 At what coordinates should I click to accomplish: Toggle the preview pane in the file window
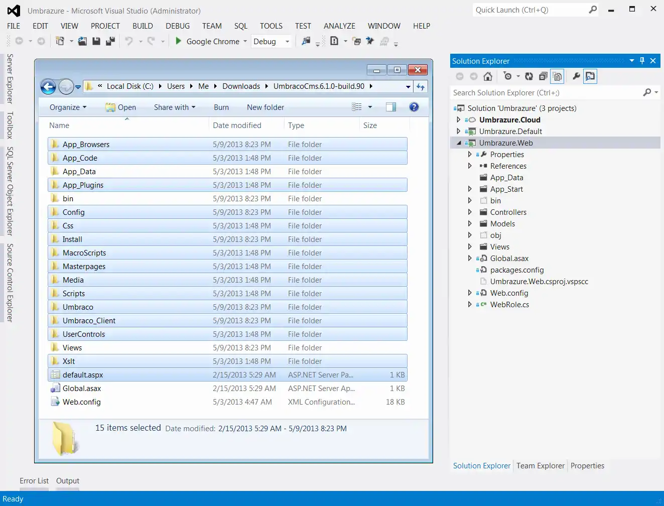[x=391, y=107]
